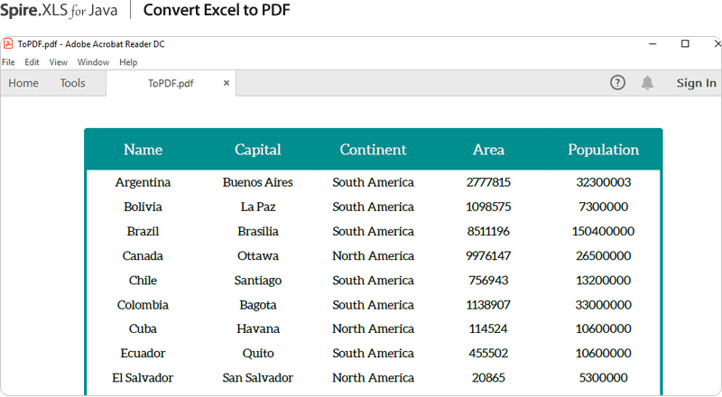This screenshot has width=722, height=397.
Task: Select the ToPDF.pdf document tab
Action: (x=171, y=83)
